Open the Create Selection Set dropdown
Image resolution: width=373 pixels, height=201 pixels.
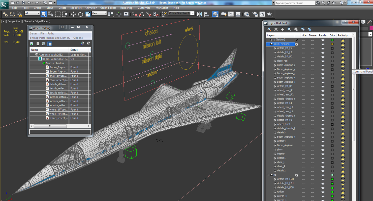click(x=181, y=13)
